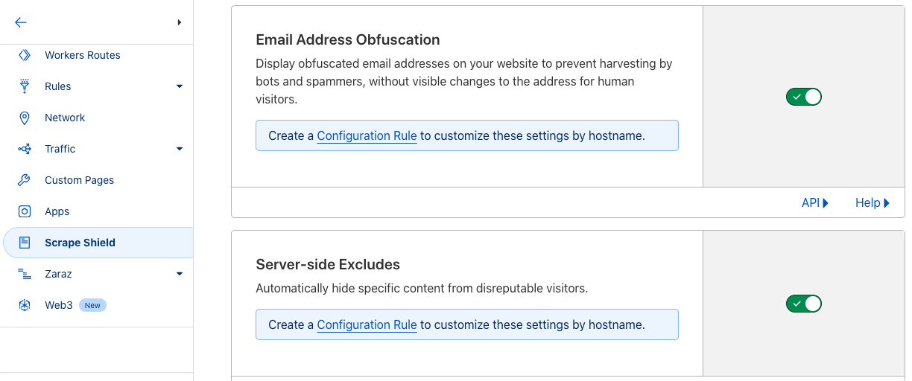Expand the Traffic submenu arrow

[179, 149]
